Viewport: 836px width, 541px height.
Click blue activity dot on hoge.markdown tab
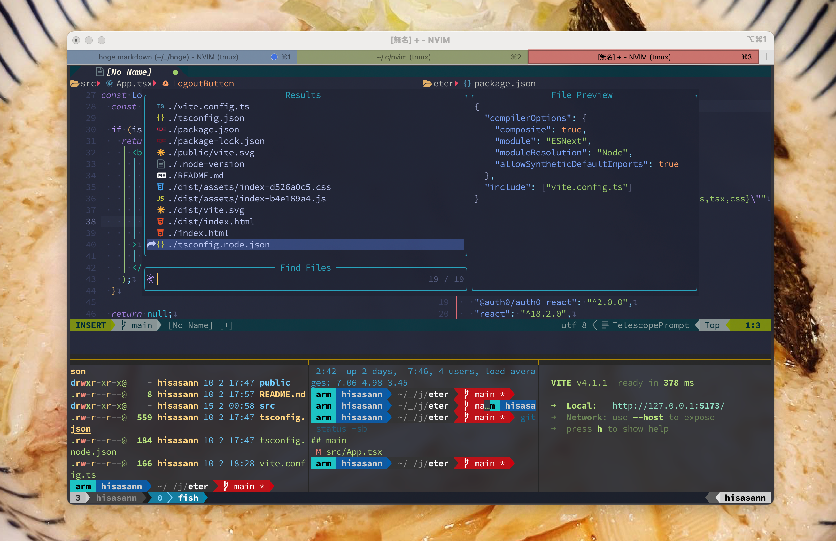click(274, 57)
